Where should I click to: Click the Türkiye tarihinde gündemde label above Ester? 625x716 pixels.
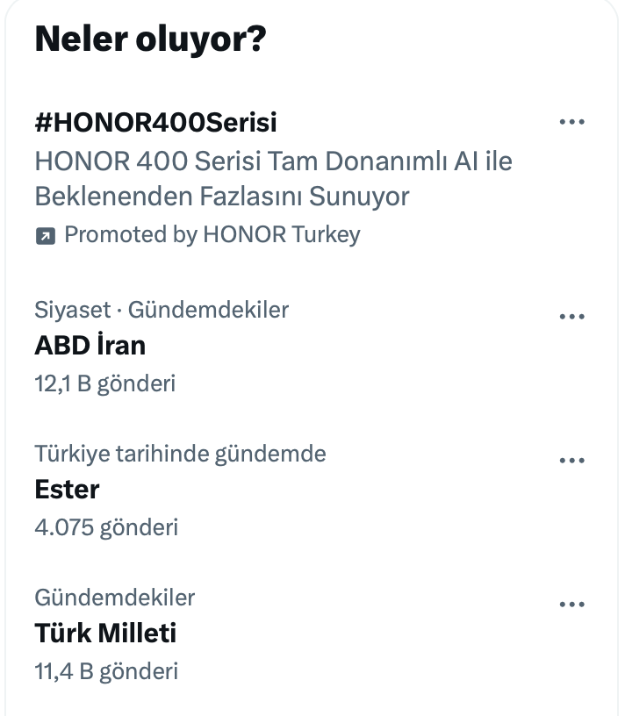[179, 454]
